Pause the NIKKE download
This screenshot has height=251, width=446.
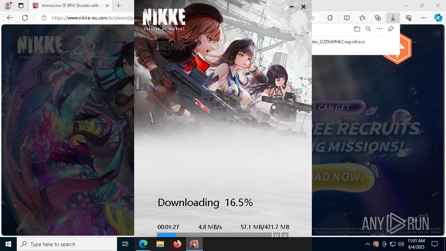tap(276, 236)
